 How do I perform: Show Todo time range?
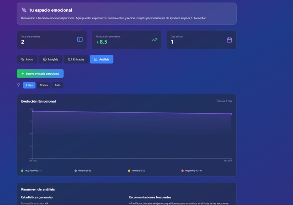tap(57, 85)
